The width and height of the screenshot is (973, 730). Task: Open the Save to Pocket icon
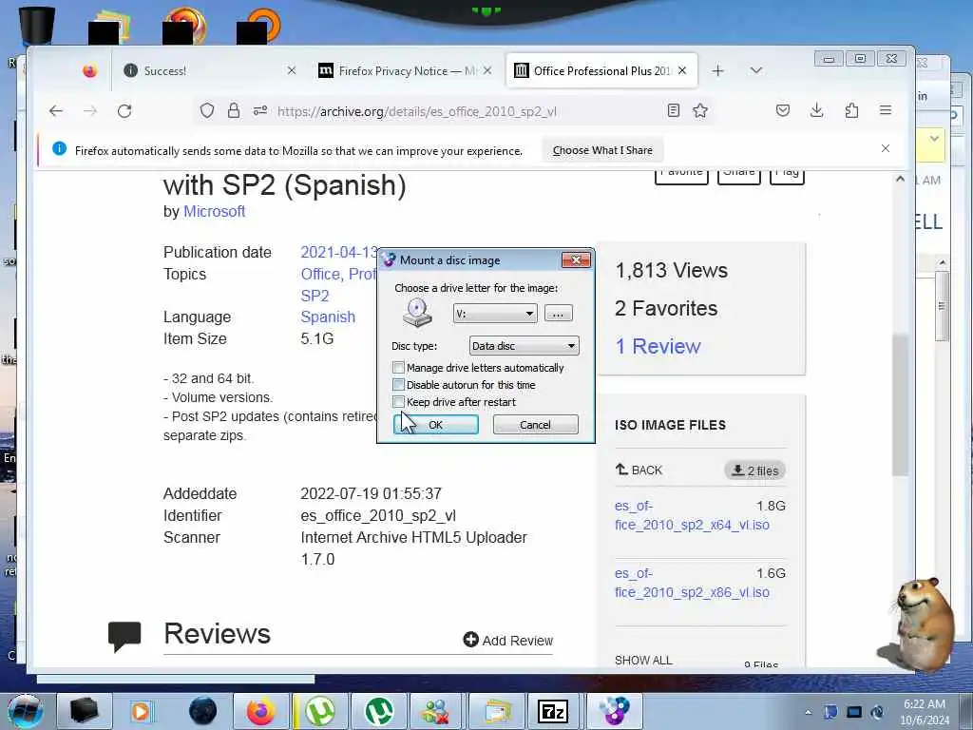(783, 111)
